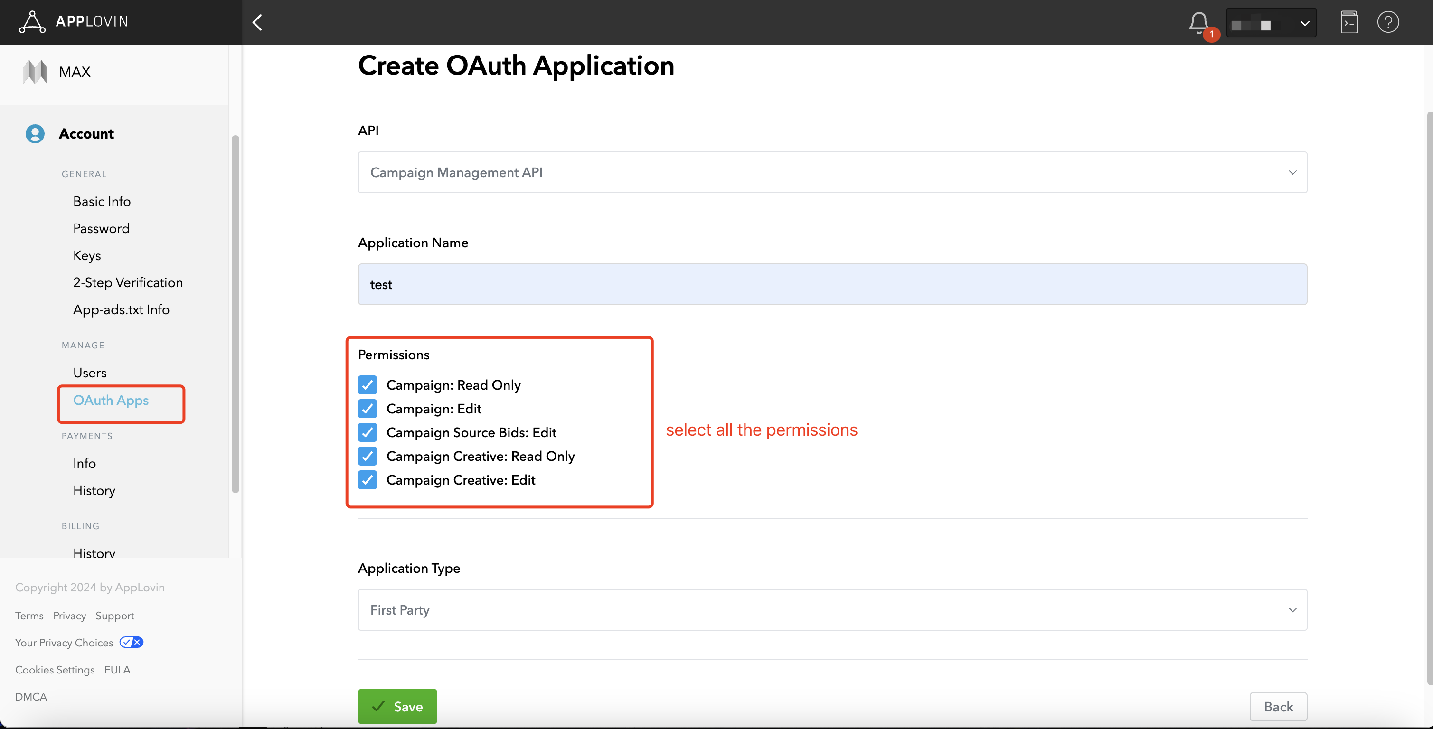This screenshot has width=1433, height=729.
Task: Select the MAX icon in the sidebar
Action: [x=35, y=71]
